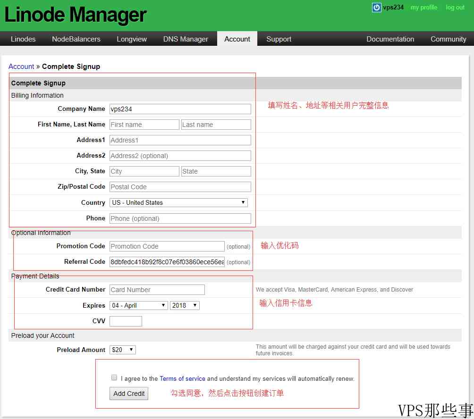Click the log out link

[455, 7]
